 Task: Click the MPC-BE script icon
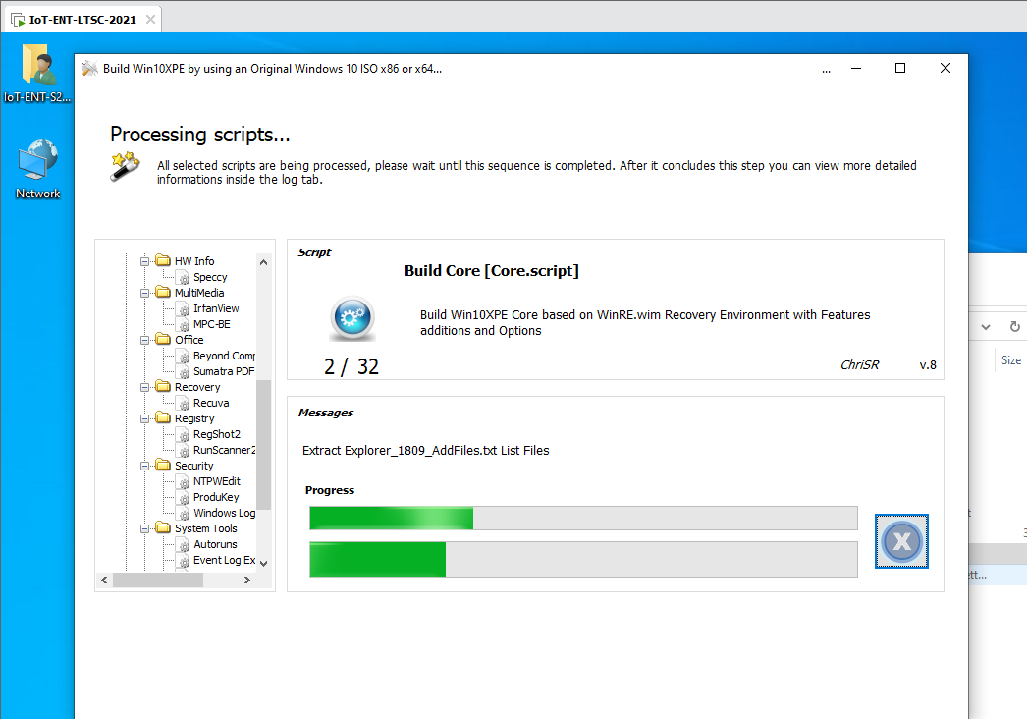(x=184, y=326)
